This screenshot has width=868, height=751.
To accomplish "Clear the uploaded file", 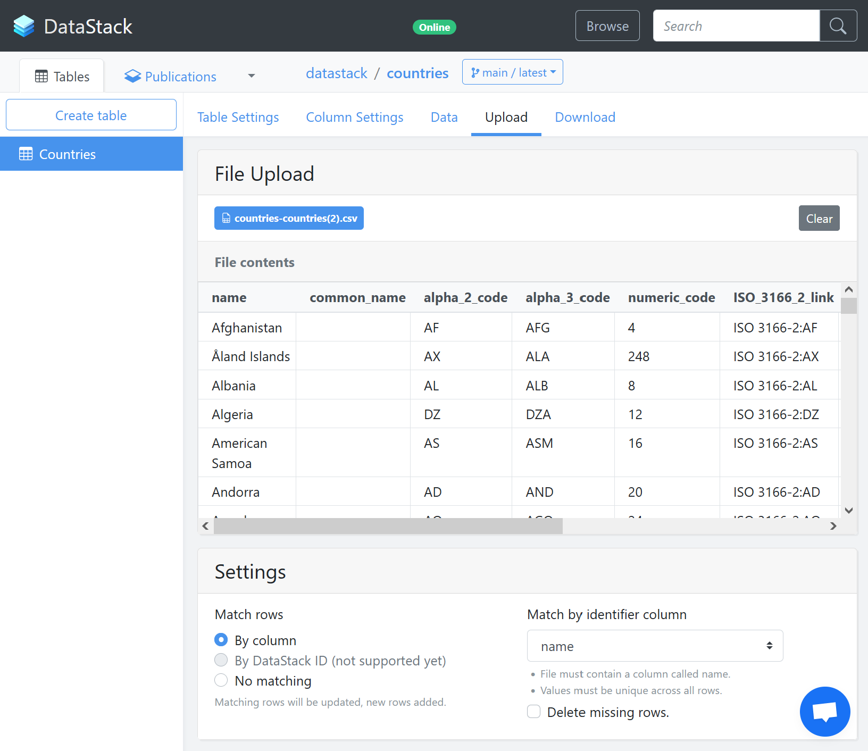I will 819,218.
